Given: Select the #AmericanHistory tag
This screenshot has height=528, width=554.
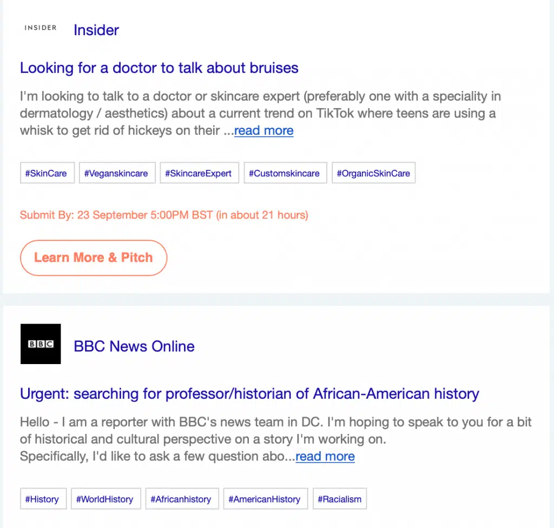Looking at the screenshot, I should coord(265,499).
